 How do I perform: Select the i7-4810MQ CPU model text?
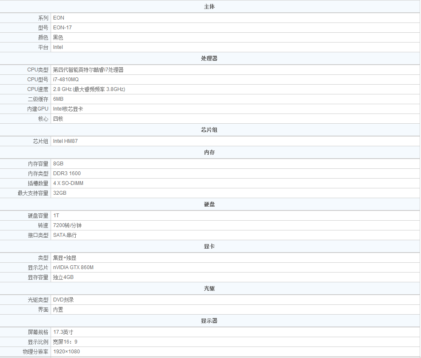point(66,80)
